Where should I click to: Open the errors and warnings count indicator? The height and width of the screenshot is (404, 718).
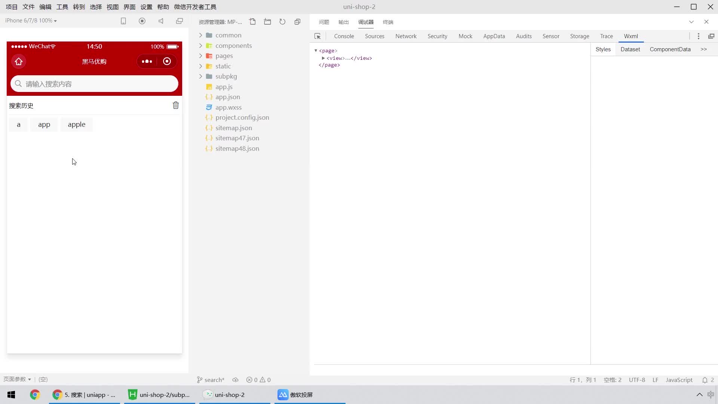click(x=258, y=380)
